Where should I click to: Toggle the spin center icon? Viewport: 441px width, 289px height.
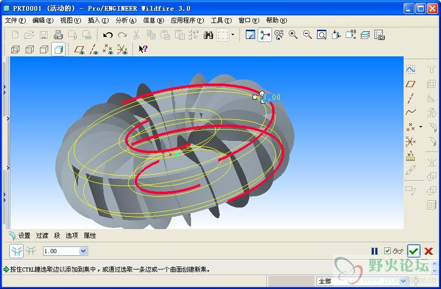(265, 35)
